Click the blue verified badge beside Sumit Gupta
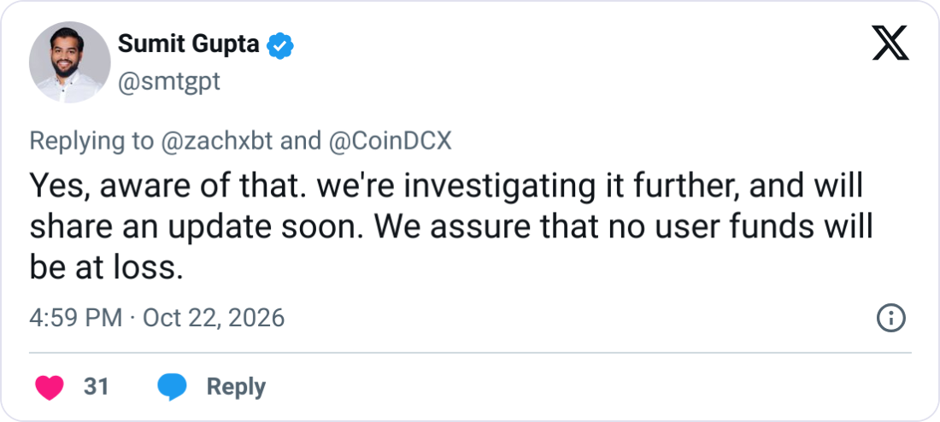Viewport: 940px width, 422px height. point(279,45)
